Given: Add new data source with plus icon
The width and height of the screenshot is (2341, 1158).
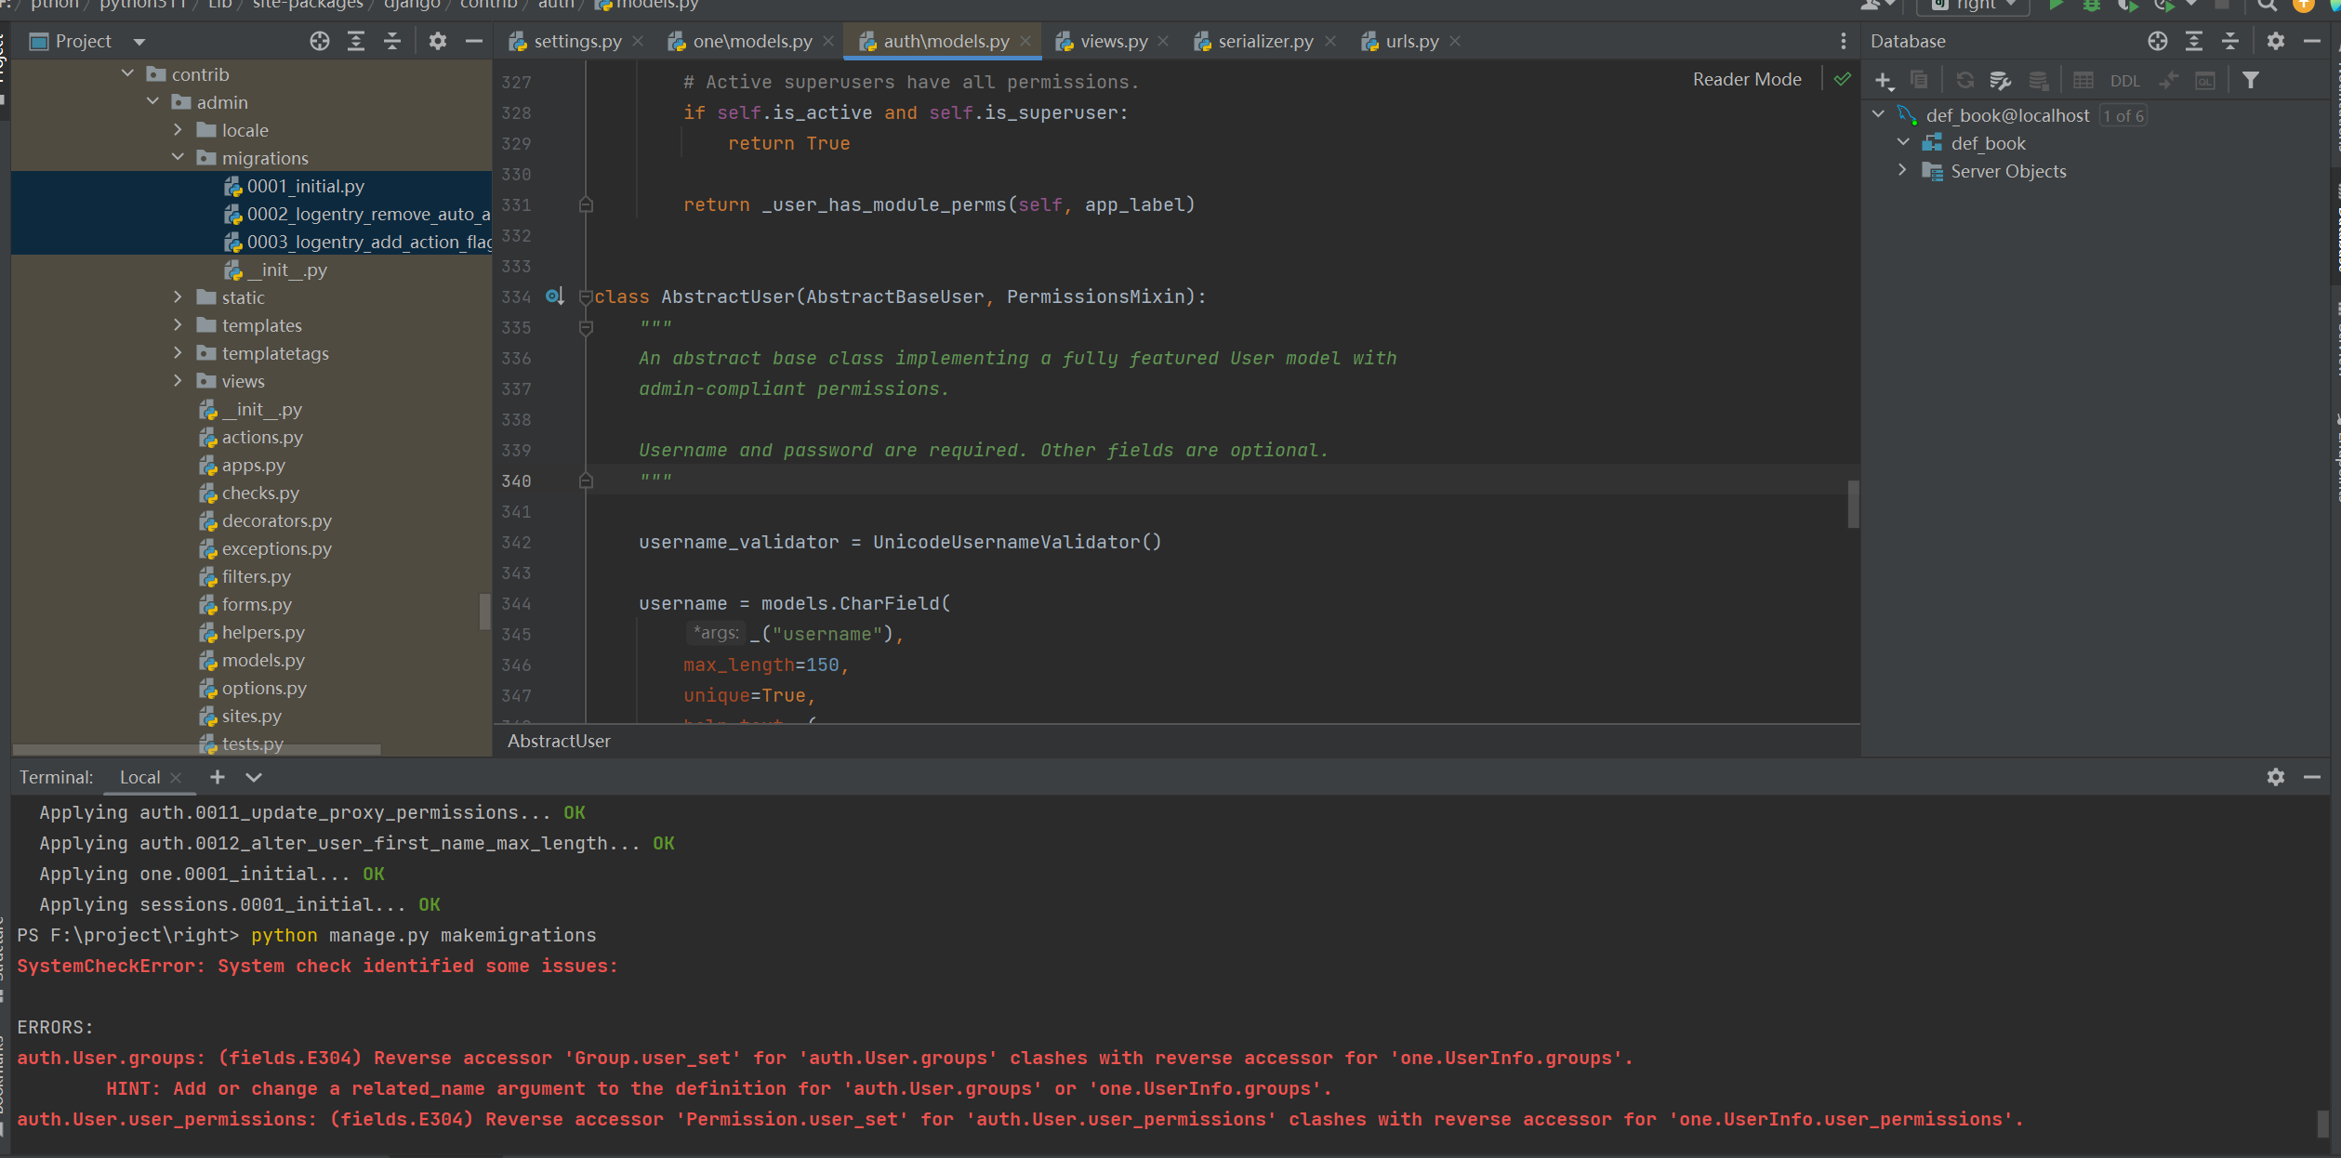Looking at the screenshot, I should (x=1884, y=81).
